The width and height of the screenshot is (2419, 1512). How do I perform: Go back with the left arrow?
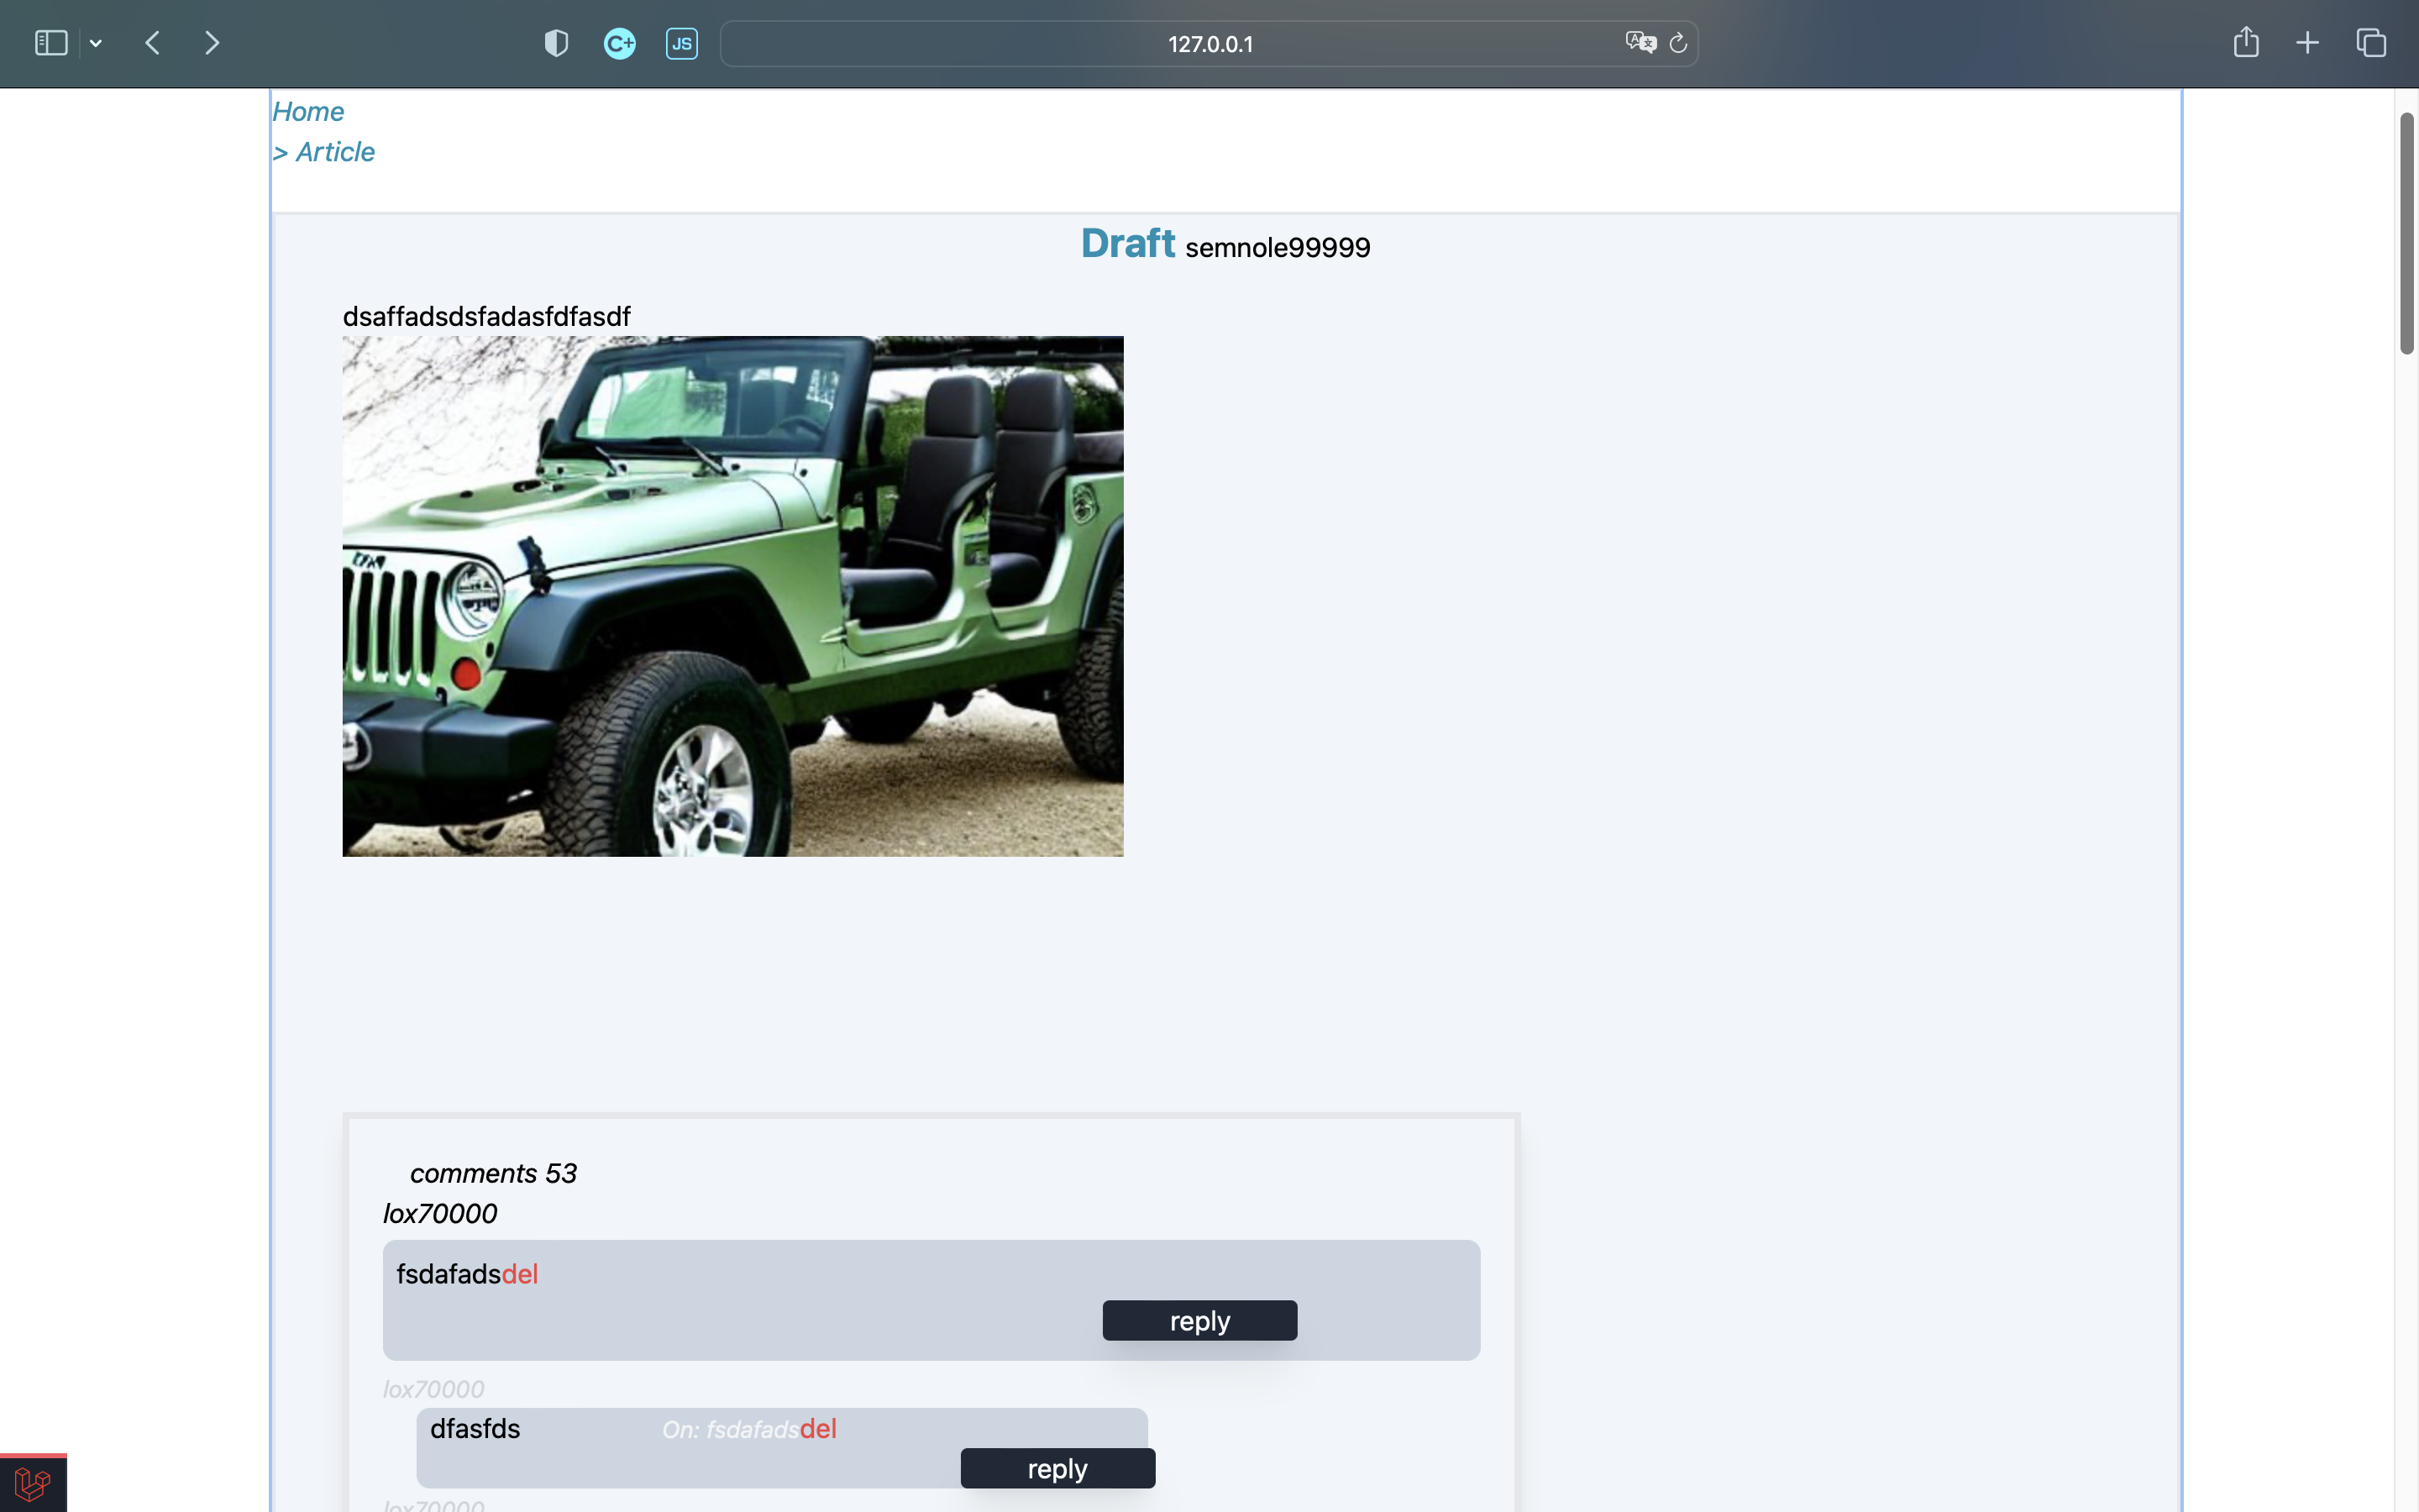click(153, 43)
